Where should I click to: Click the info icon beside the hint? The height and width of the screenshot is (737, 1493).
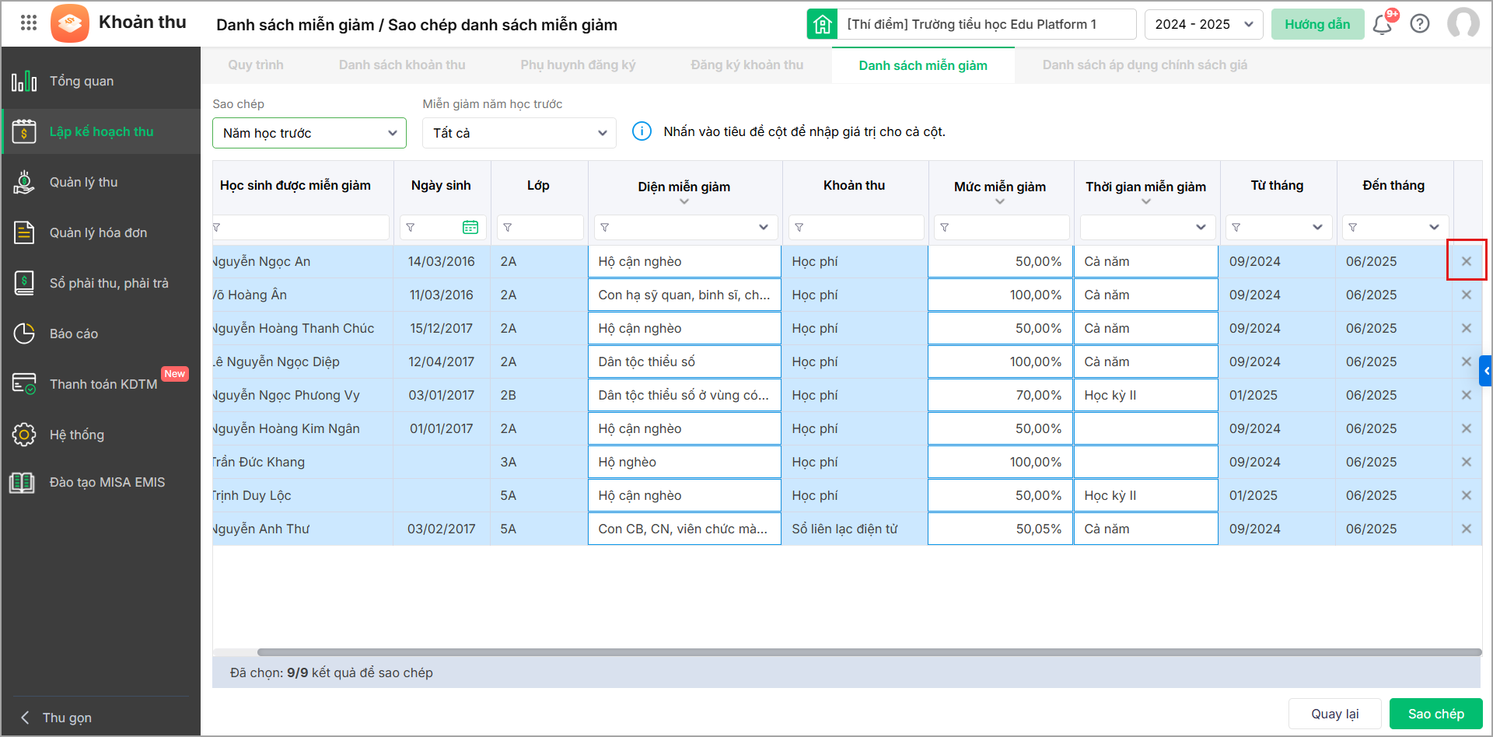click(642, 131)
